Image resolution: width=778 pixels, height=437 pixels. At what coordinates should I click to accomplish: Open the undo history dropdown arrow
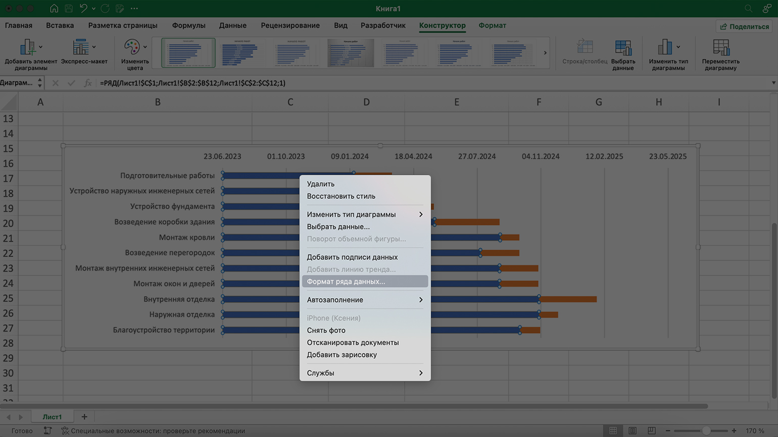tap(93, 9)
